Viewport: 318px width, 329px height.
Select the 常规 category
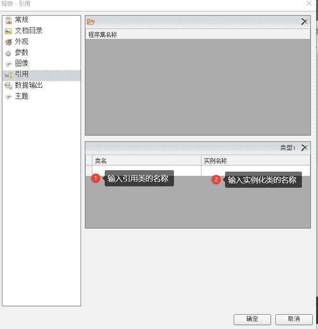(x=41, y=20)
